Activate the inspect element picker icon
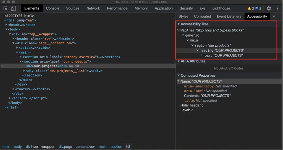This screenshot has height=150, width=283. 6,8
